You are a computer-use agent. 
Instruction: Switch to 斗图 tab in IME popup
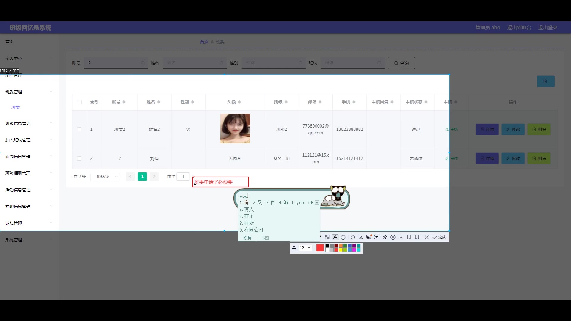pyautogui.click(x=265, y=238)
